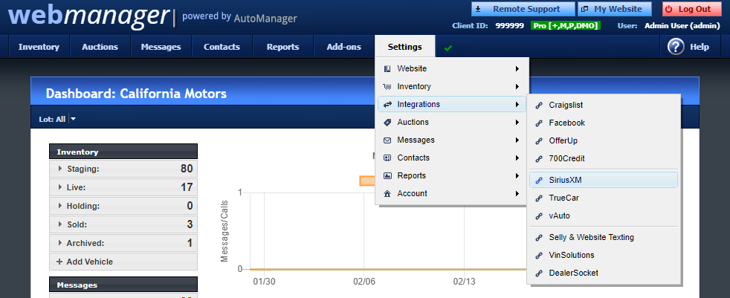Choose DealerSocket from integrations list
The height and width of the screenshot is (298, 730).
(604, 273)
